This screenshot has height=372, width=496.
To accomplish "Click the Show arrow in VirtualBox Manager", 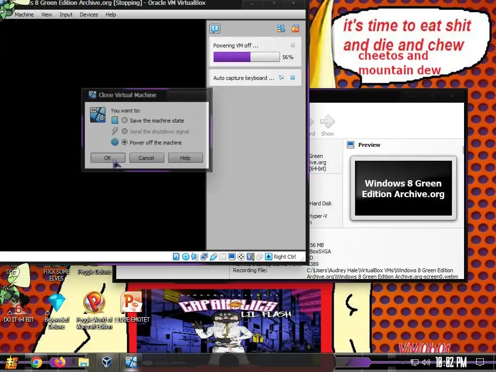I will coord(327,125).
